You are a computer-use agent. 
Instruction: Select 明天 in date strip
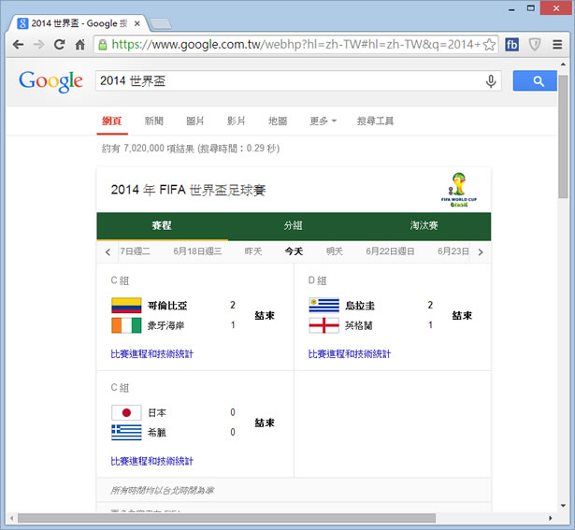pyautogui.click(x=335, y=251)
